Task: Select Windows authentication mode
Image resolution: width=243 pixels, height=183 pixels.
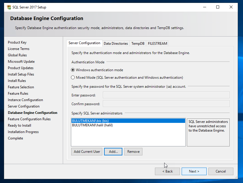Action: coord(97,70)
